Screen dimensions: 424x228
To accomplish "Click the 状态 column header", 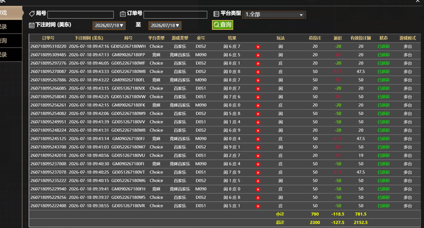I will [384, 38].
